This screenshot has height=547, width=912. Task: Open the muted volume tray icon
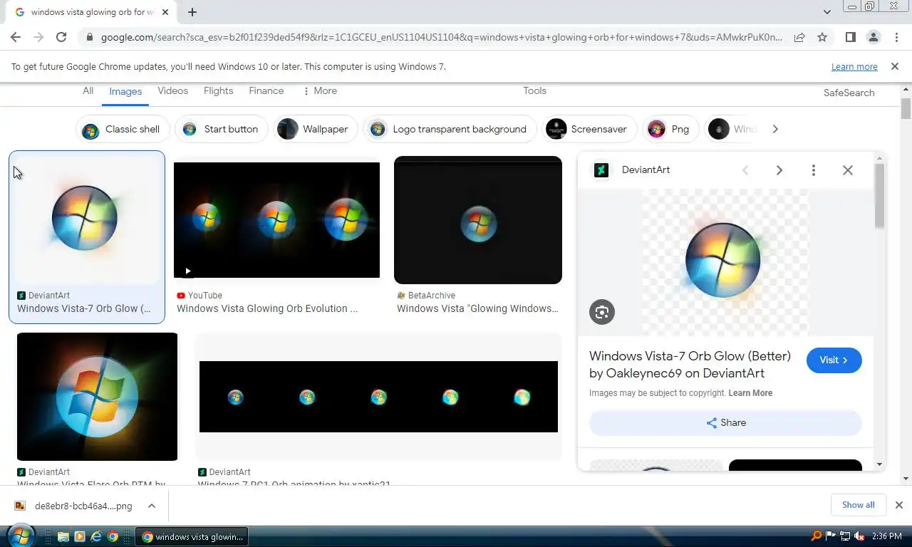click(859, 536)
